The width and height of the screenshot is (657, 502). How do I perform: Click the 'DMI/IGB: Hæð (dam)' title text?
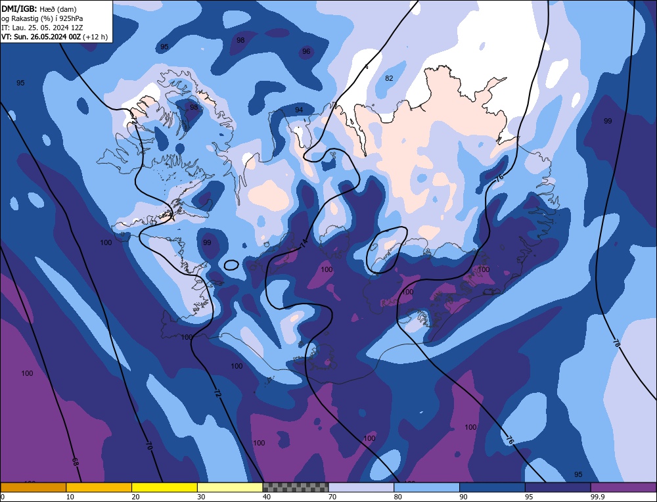coord(39,9)
